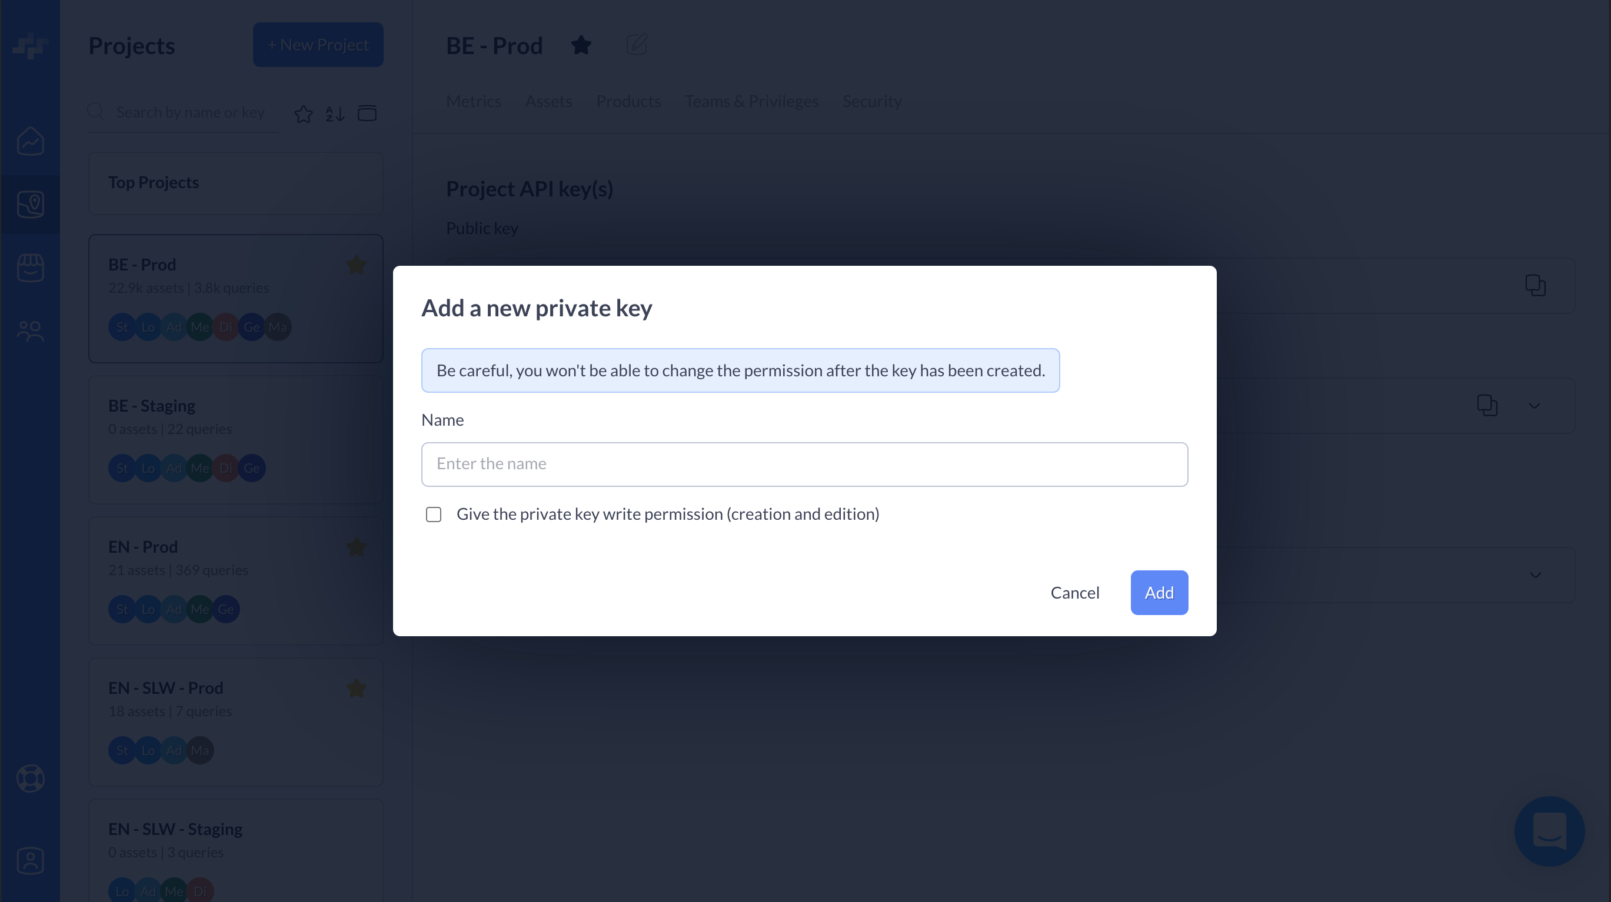Focus the Name input field

(x=804, y=465)
